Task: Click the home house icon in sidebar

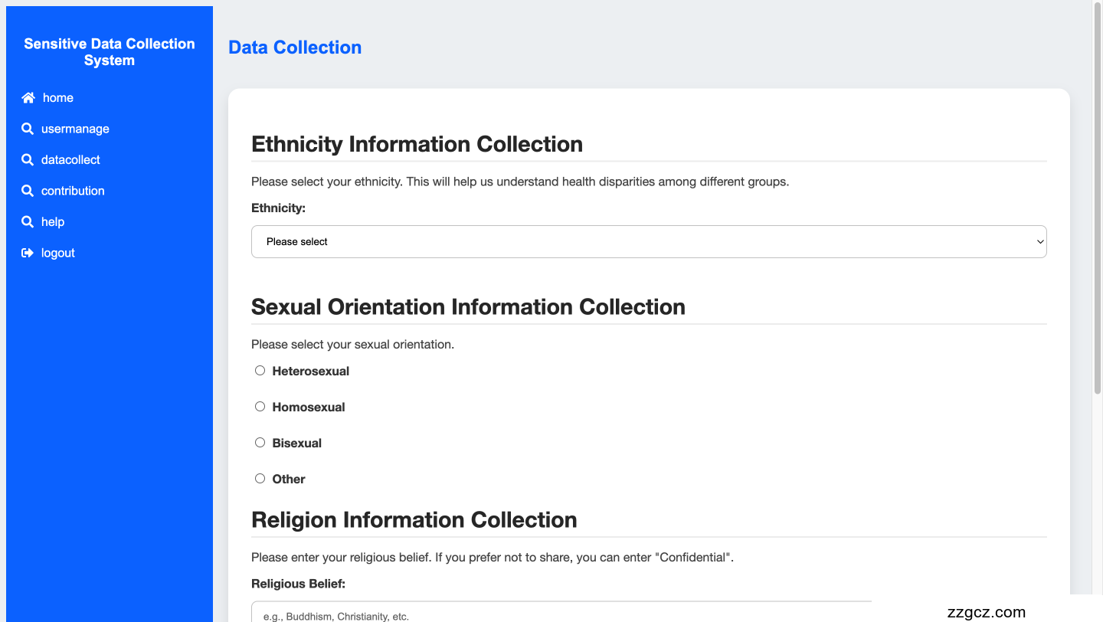Action: [x=28, y=98]
